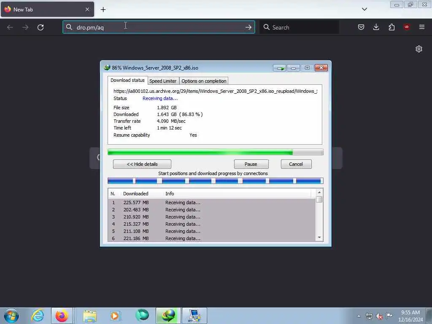The width and height of the screenshot is (432, 324).
Task: Open the Firefox hamburger menu
Action: (421, 27)
